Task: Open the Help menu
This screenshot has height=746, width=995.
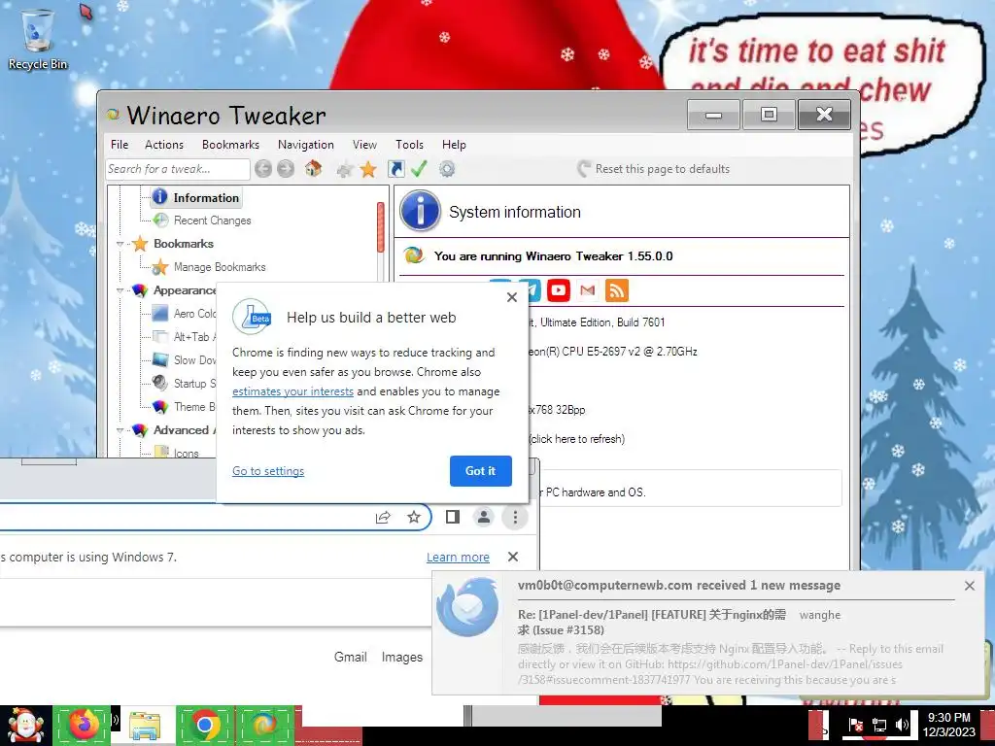Action: click(454, 145)
